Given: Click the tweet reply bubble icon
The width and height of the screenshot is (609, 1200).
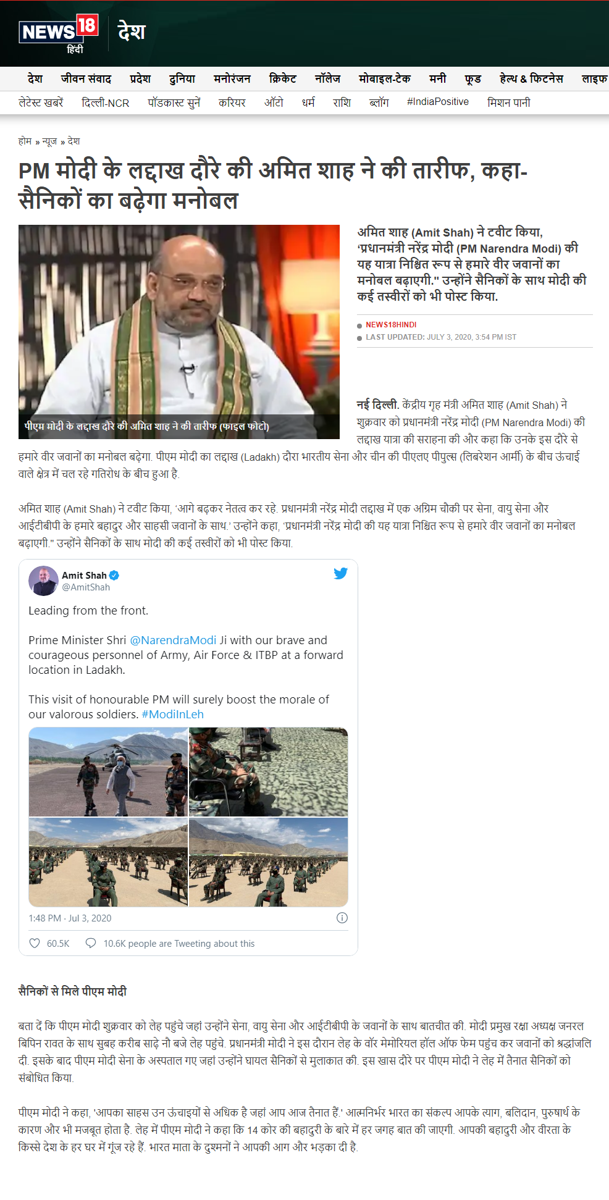Looking at the screenshot, I should 91,943.
